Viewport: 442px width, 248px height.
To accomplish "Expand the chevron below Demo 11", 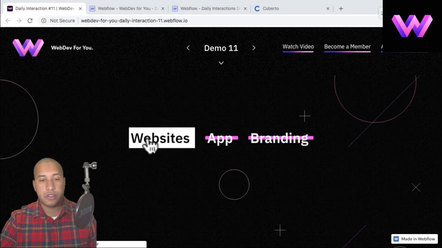I will [x=221, y=63].
